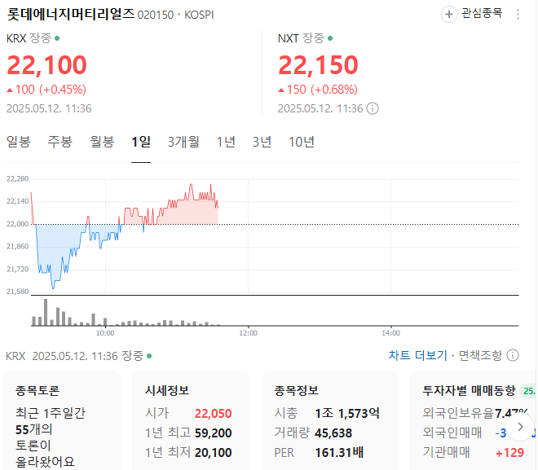The width and height of the screenshot is (538, 470).
Task: Click the 1년 최고 value 59,200
Action: pos(213,433)
